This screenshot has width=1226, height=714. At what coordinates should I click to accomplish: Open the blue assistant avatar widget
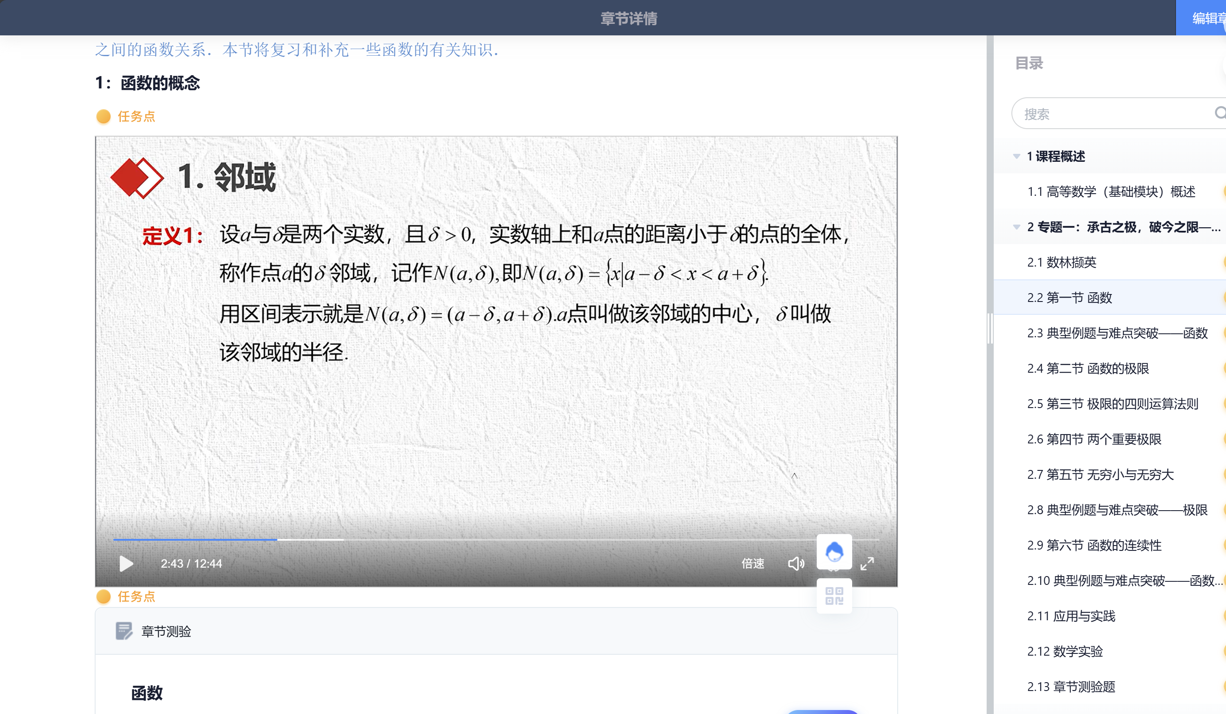[834, 552]
